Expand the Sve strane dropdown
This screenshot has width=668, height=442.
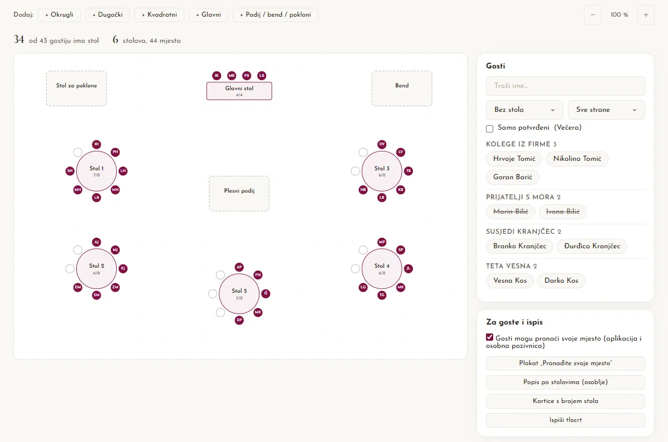click(x=606, y=110)
